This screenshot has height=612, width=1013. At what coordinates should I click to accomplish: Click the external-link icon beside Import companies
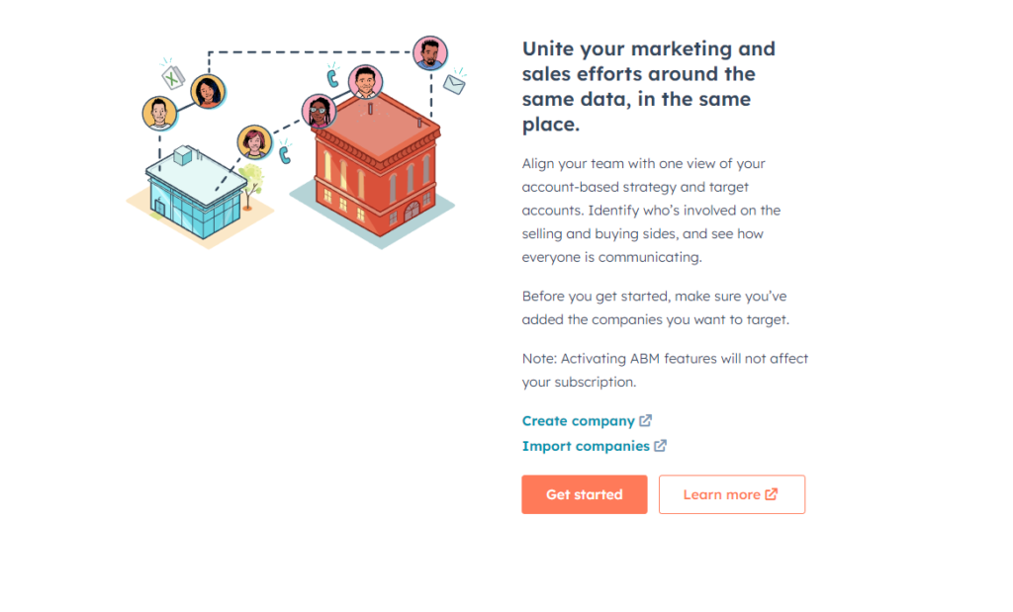661,446
